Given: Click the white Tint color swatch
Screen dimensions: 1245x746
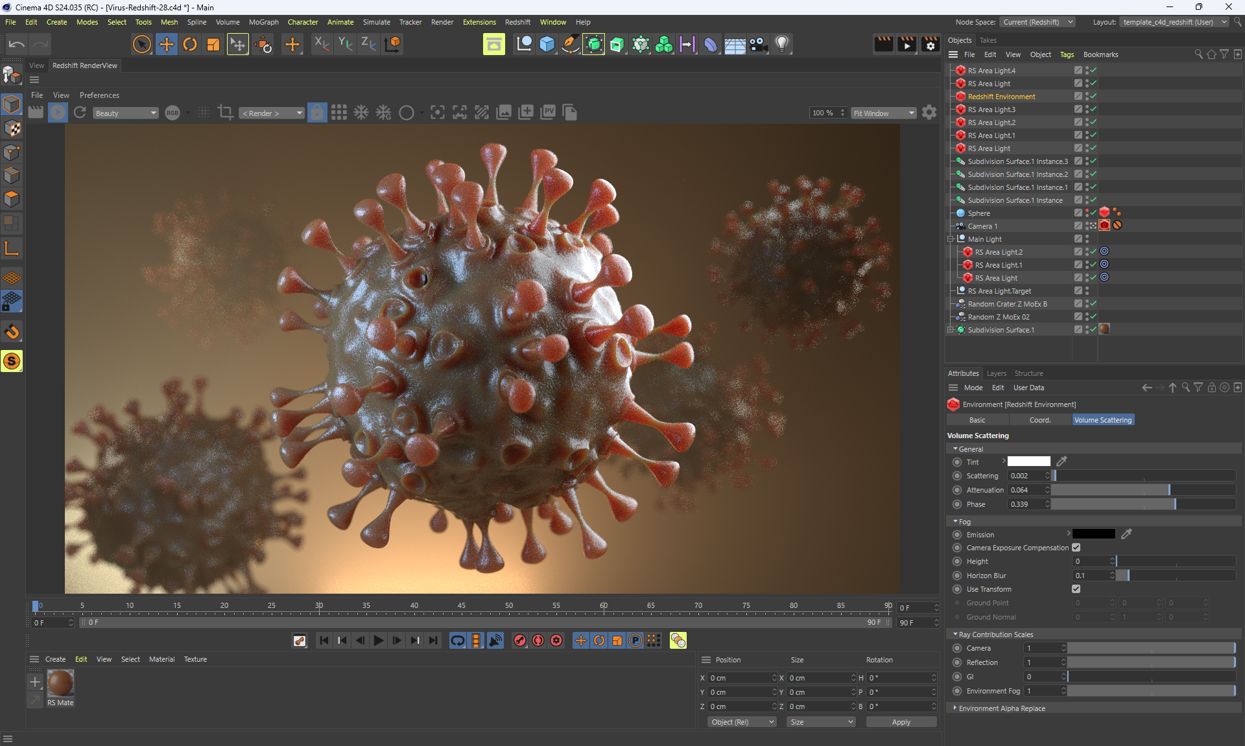Looking at the screenshot, I should [x=1028, y=461].
